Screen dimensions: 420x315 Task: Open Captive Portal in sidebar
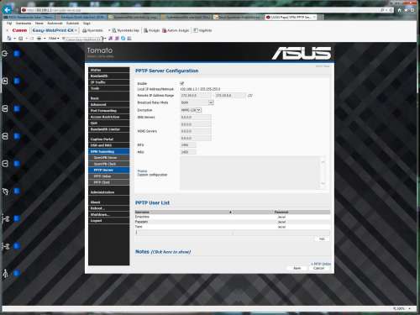pos(109,139)
